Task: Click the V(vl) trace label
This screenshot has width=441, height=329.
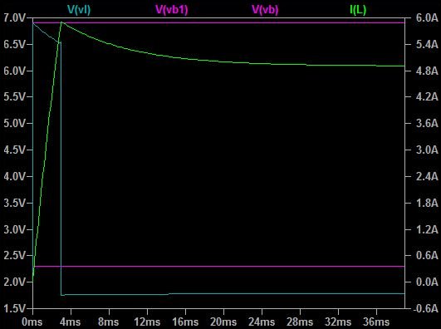Action: (x=79, y=10)
